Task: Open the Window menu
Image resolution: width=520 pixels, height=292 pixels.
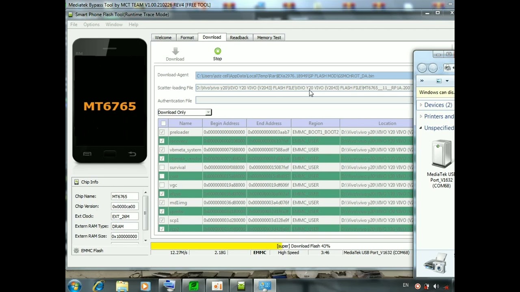Action: pos(114,25)
